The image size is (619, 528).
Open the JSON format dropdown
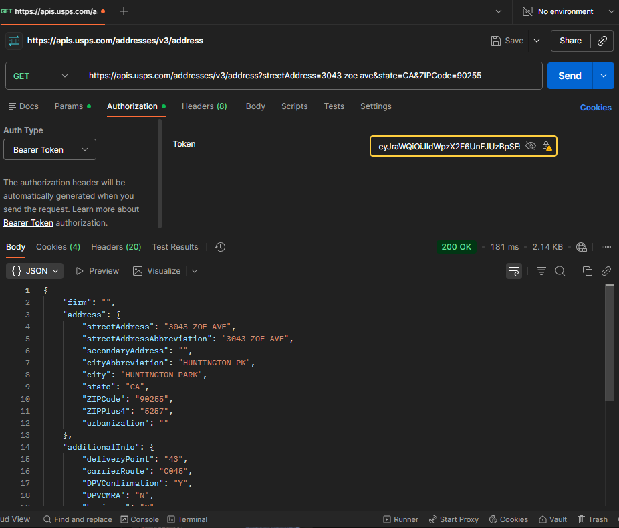(35, 271)
